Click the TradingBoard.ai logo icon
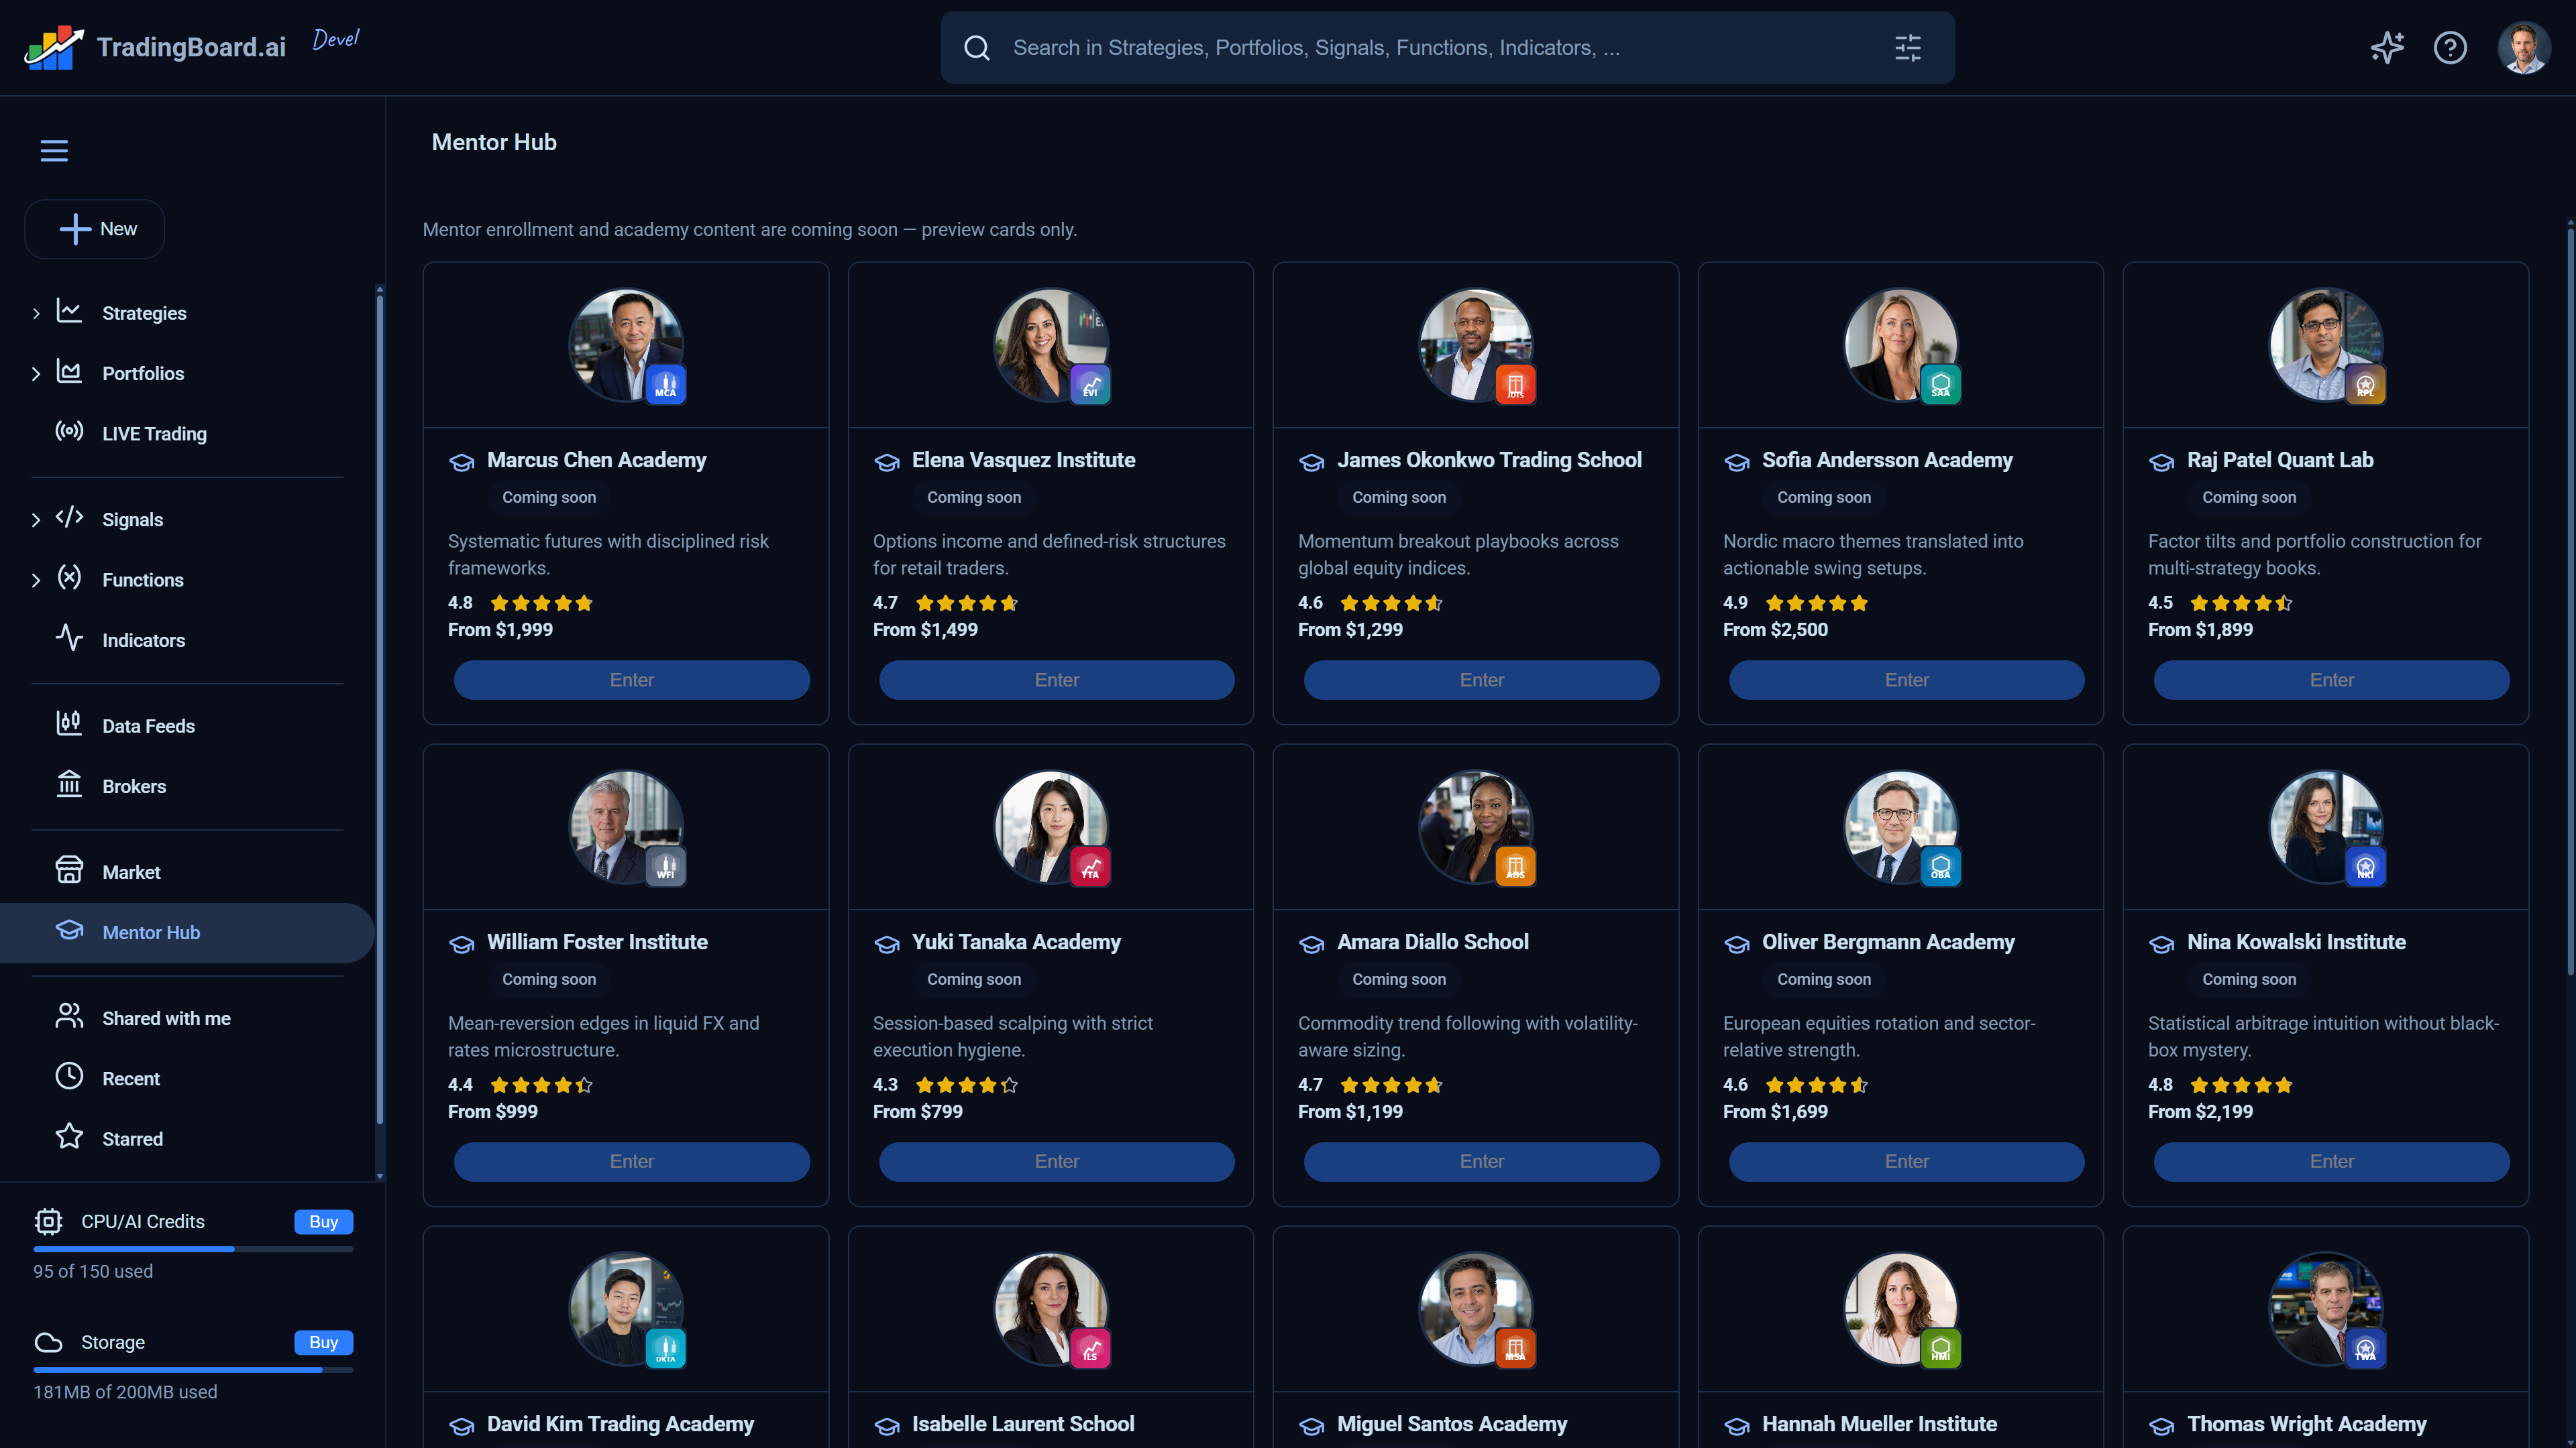 54,47
